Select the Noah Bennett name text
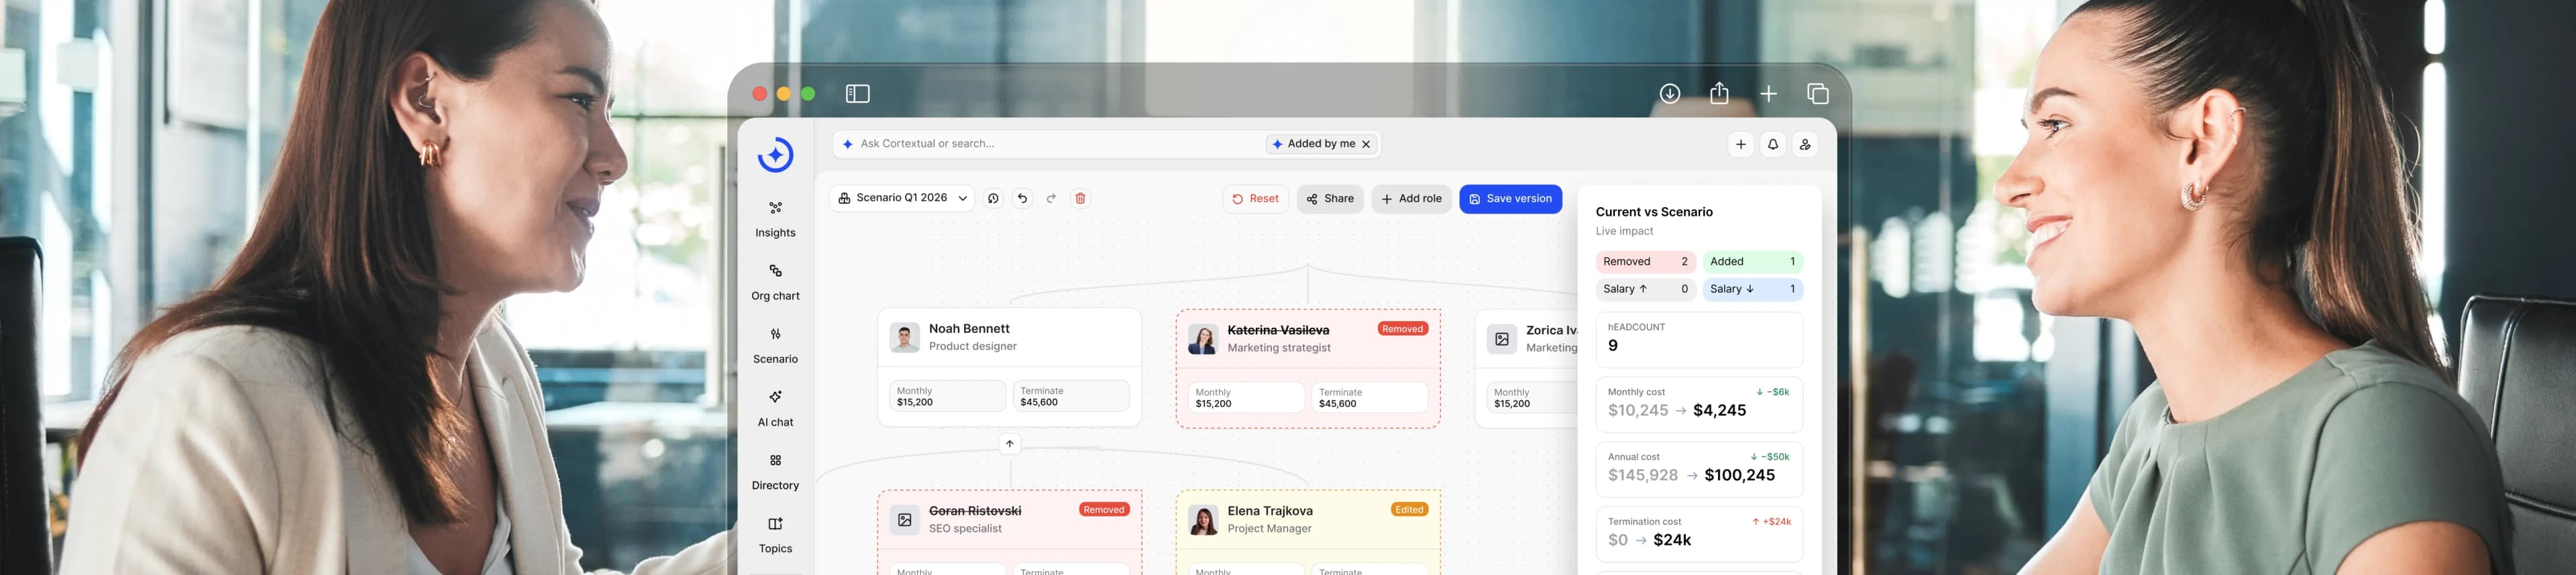The width and height of the screenshot is (2576, 575). [969, 328]
